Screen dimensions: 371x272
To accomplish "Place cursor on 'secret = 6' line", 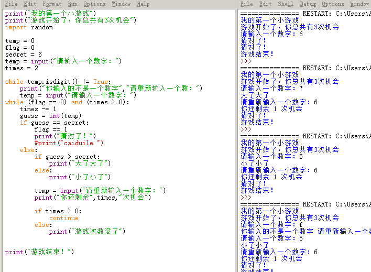I will pos(23,55).
